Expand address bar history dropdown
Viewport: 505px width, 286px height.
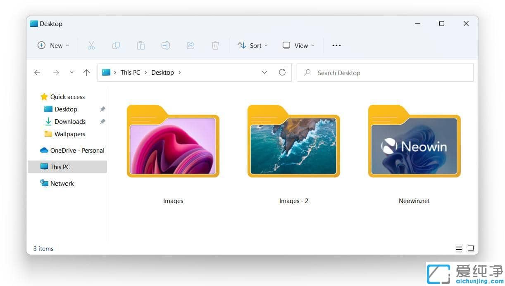[x=264, y=72]
